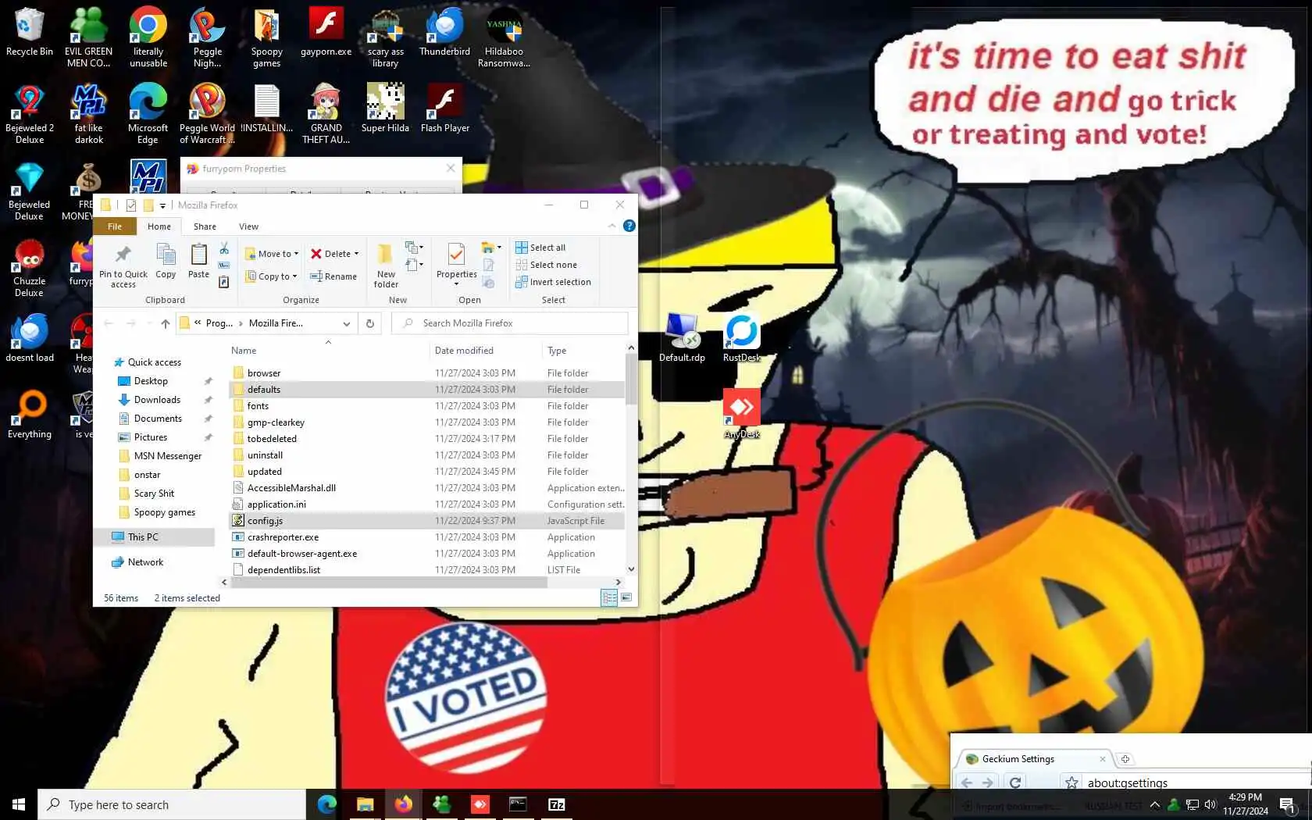The height and width of the screenshot is (820, 1312).
Task: Click the Cut scissors icon
Action: 224,248
